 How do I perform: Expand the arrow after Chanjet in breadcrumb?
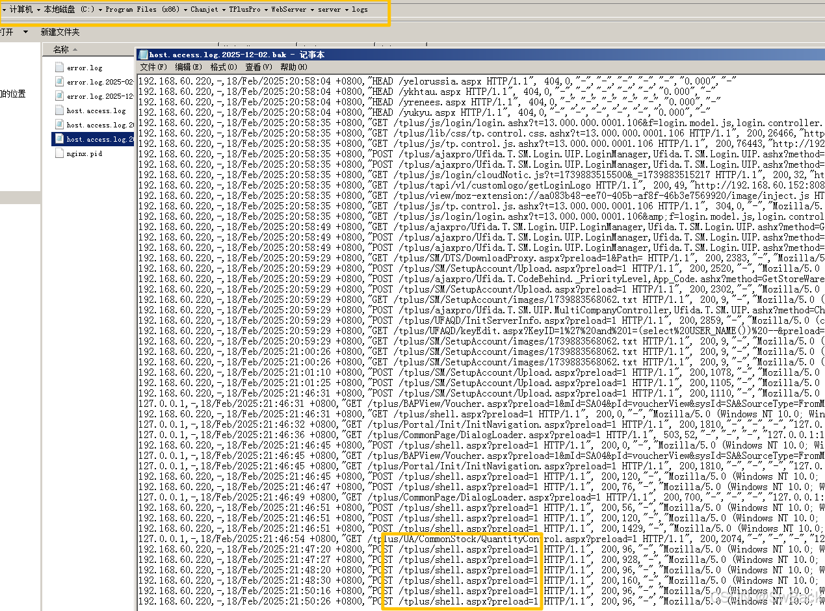(x=224, y=10)
